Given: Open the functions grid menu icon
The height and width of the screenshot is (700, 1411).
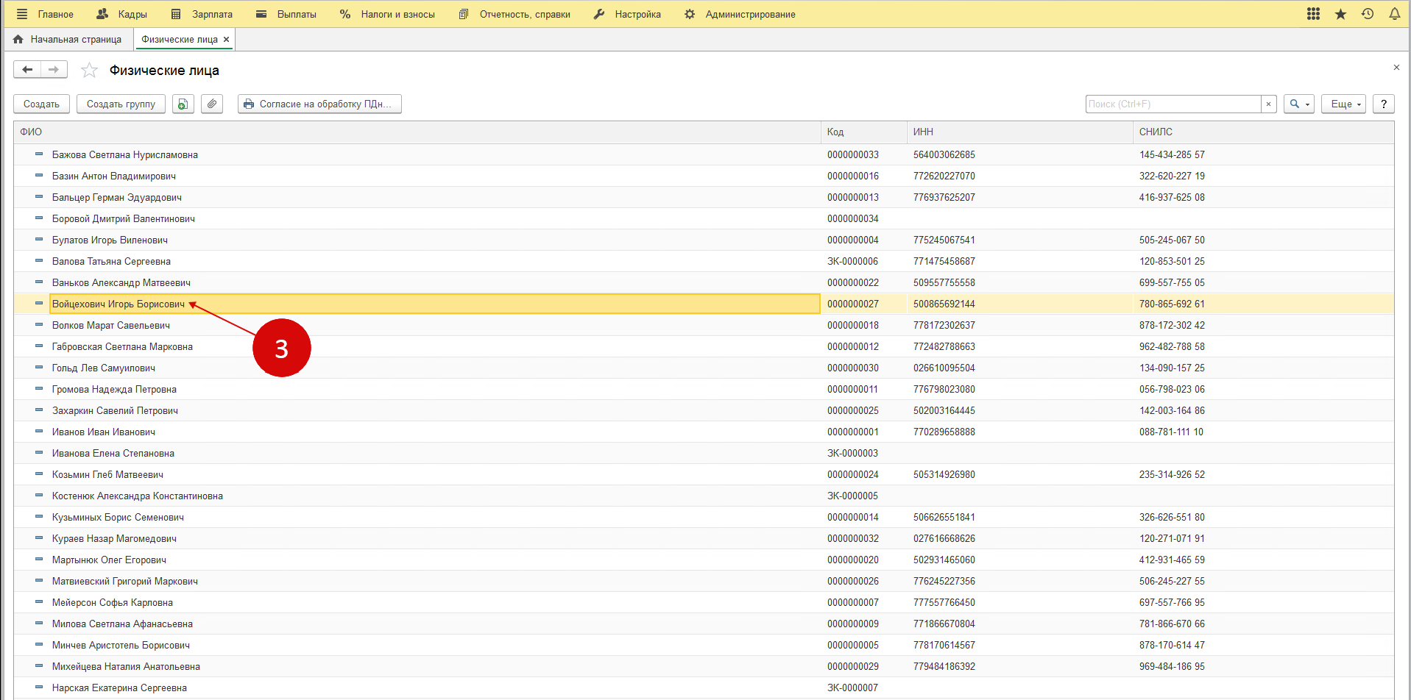Looking at the screenshot, I should [1313, 14].
